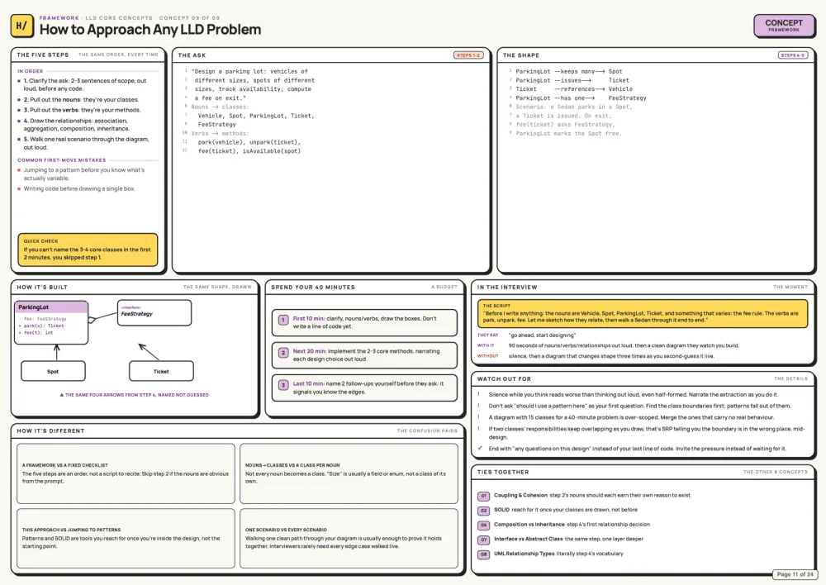Click the 06 Composition vs Inheritance badge
This screenshot has width=826, height=585.
[x=483, y=525]
